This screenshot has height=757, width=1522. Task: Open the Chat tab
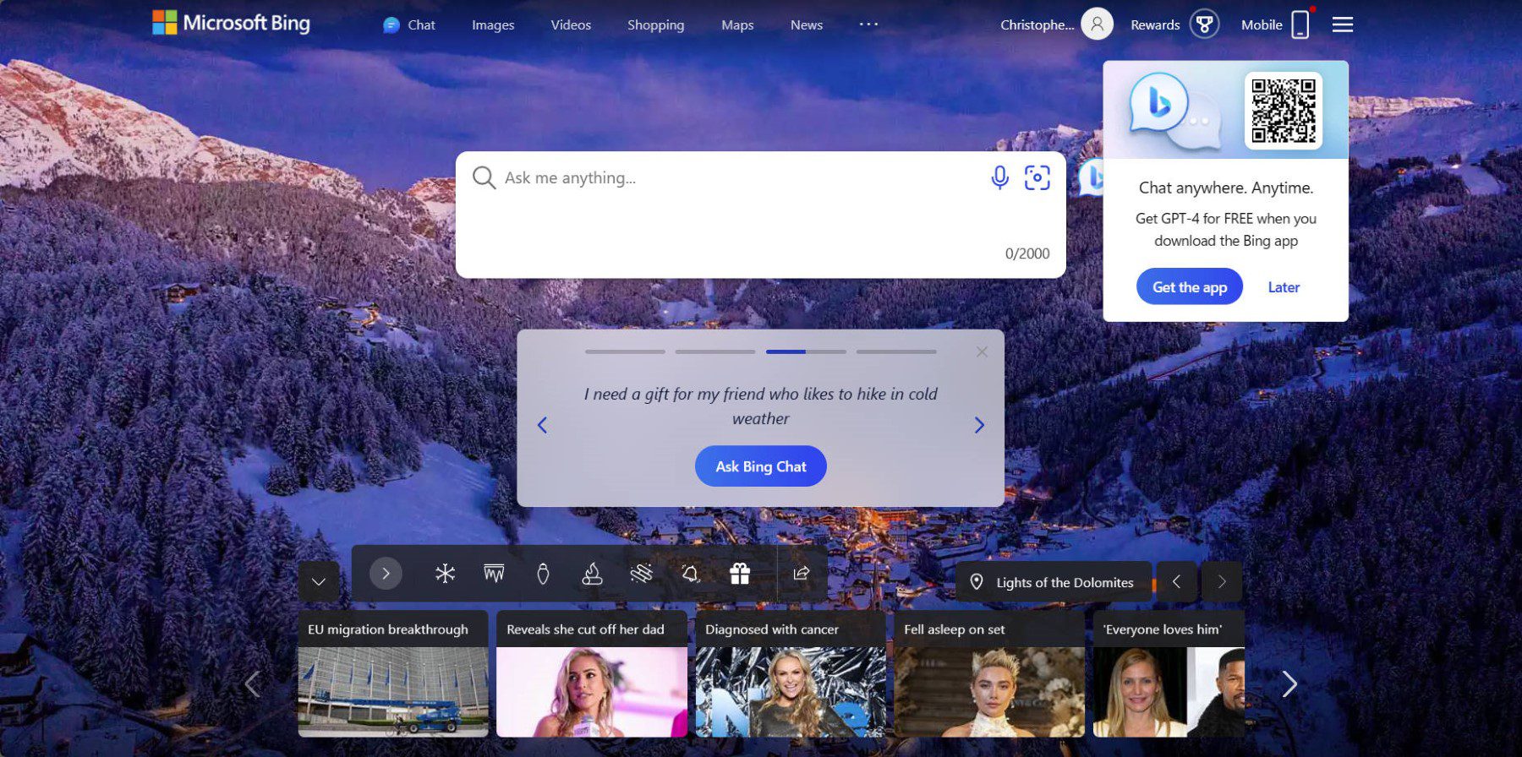[410, 25]
